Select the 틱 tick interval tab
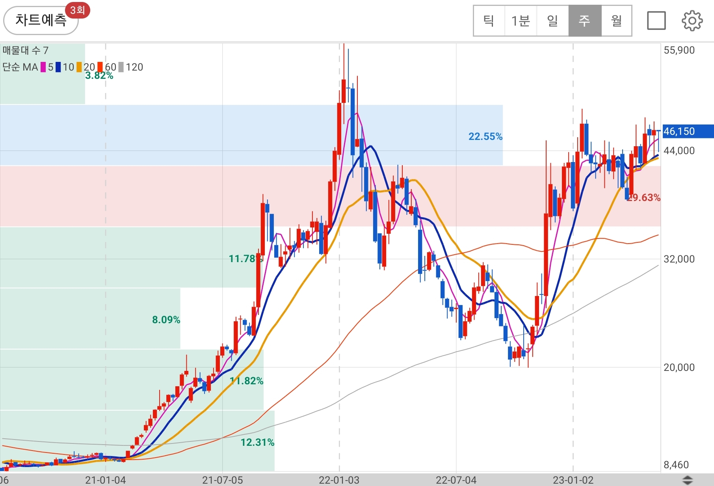This screenshot has width=714, height=486. click(x=489, y=21)
